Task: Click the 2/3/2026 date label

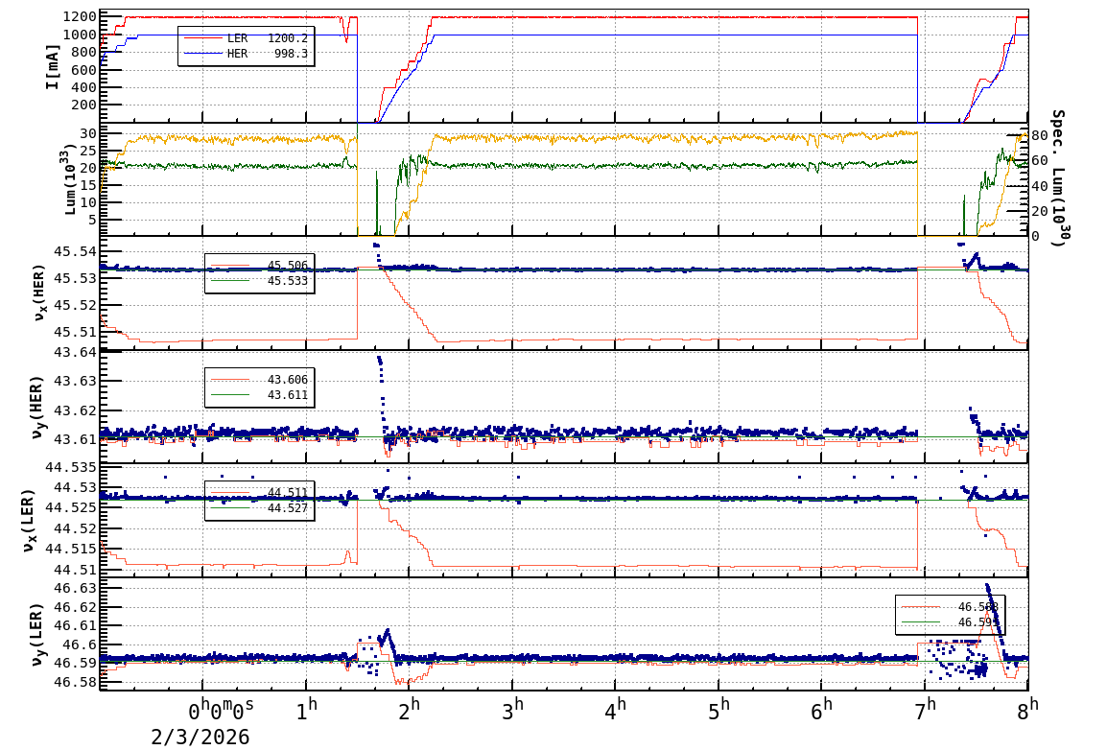Action: click(200, 738)
